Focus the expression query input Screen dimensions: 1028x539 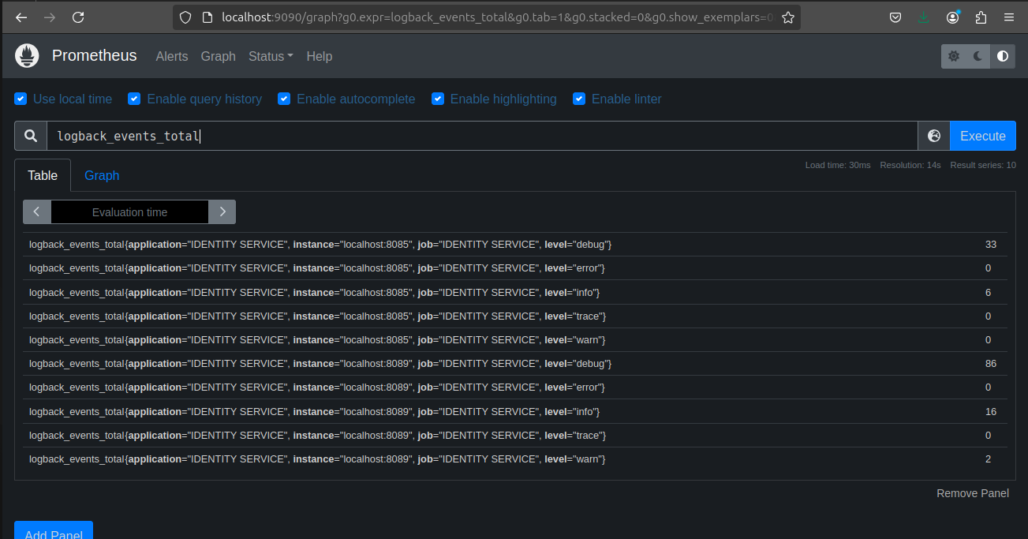tap(482, 136)
